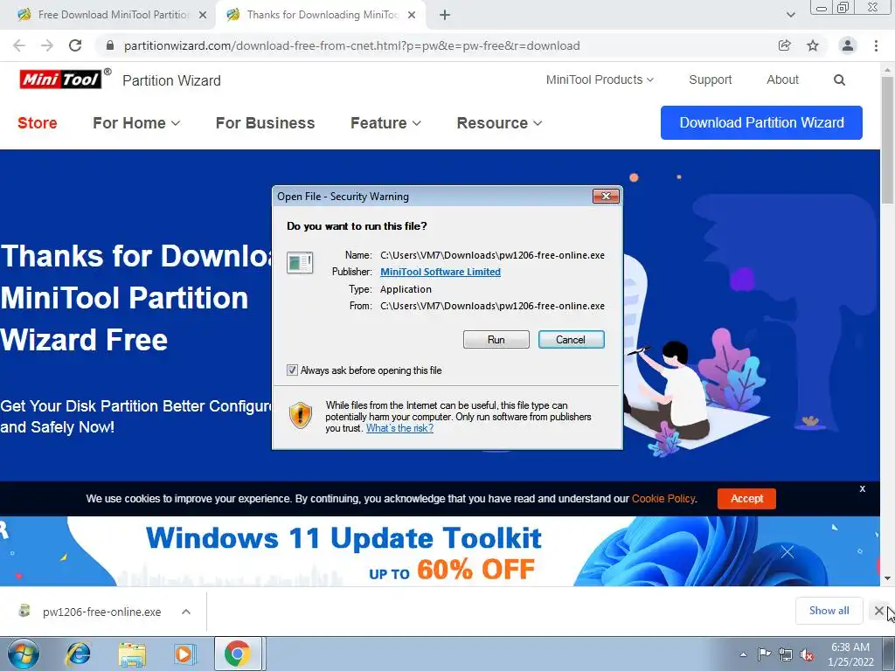
Task: Uncheck Always ask before opening this file
Action: 292,370
